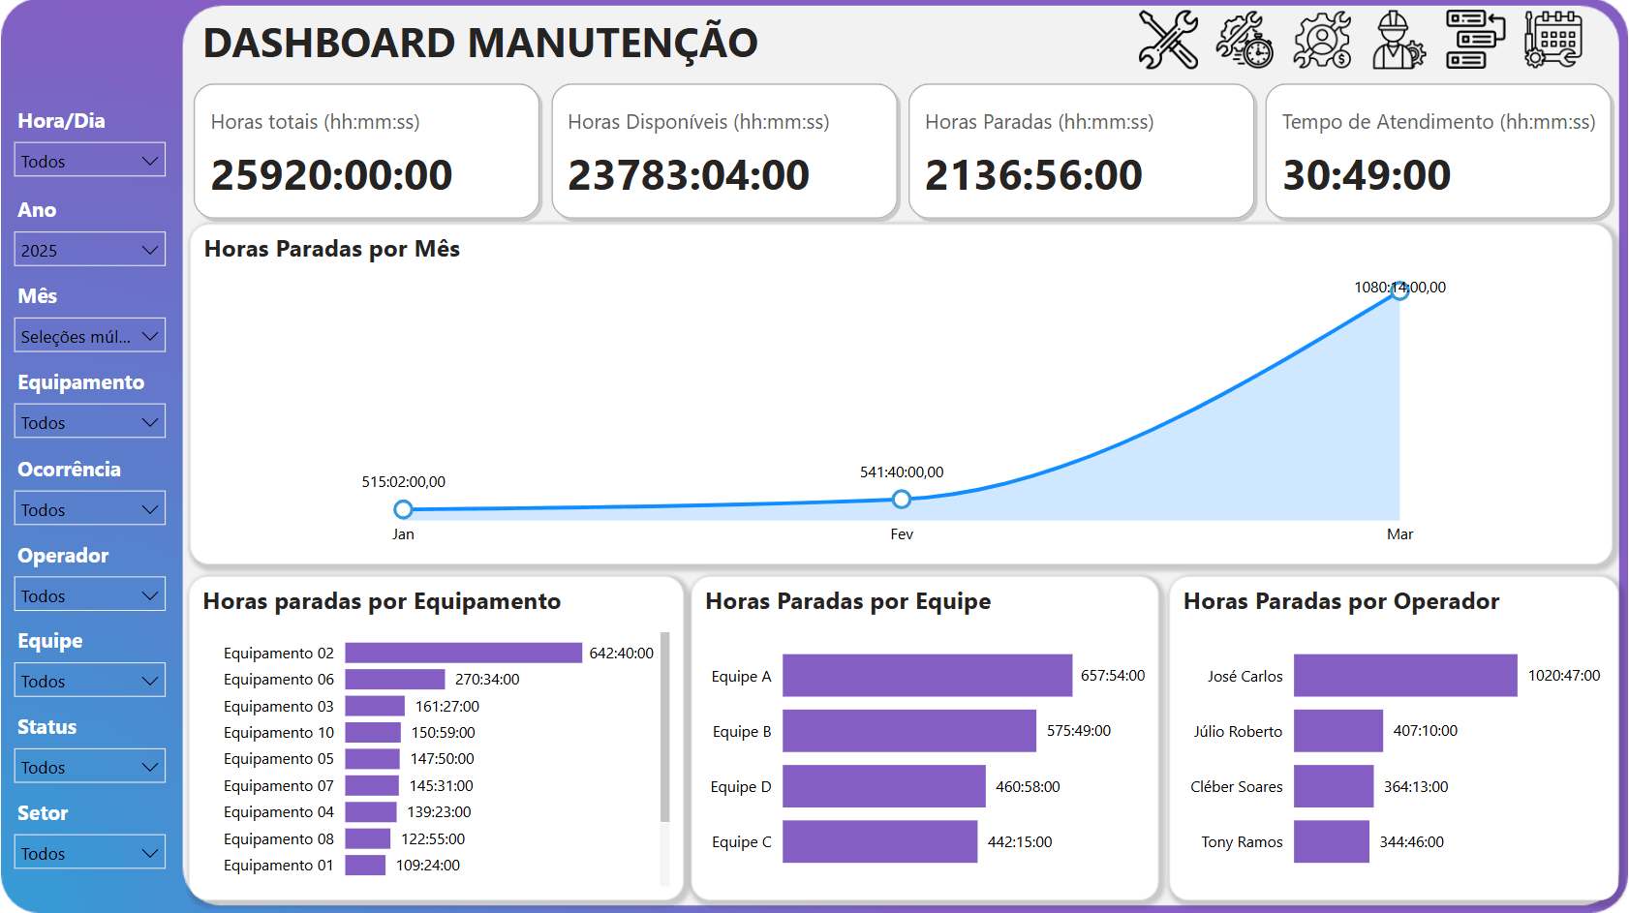Screen dimensions: 1629x913
Task: Click the 575:49:00 value label
Action: tap(1079, 731)
